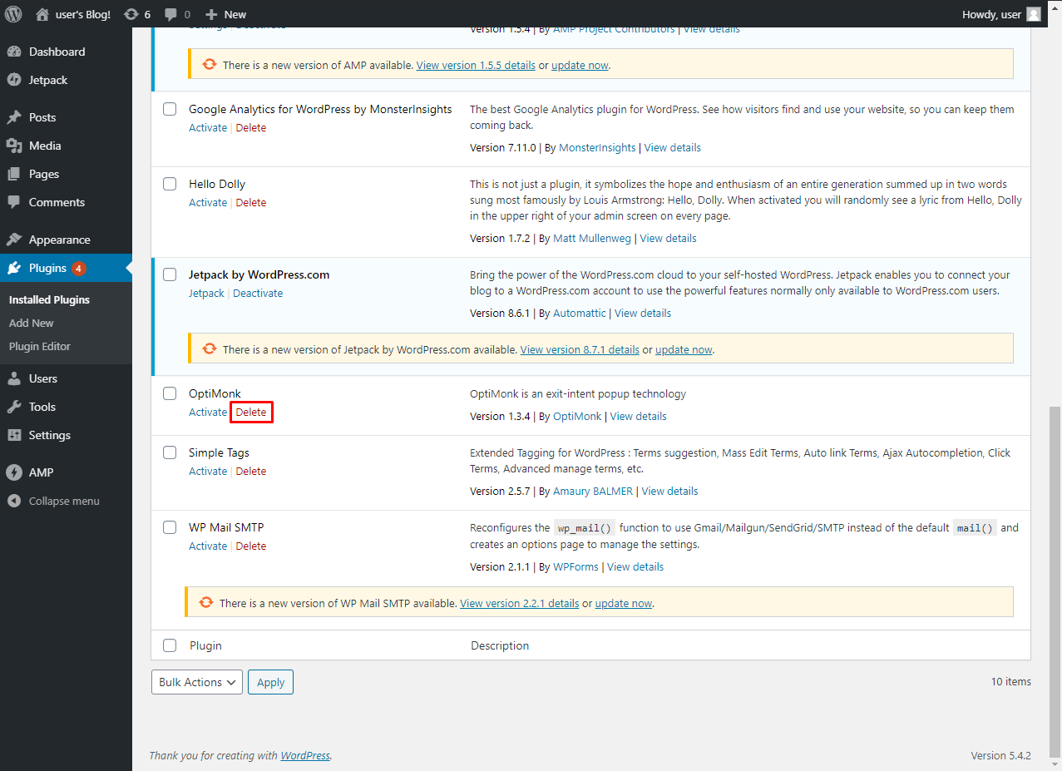This screenshot has height=771, width=1062.
Task: Select the OptiMonk plugin checkbox
Action: pyautogui.click(x=170, y=393)
